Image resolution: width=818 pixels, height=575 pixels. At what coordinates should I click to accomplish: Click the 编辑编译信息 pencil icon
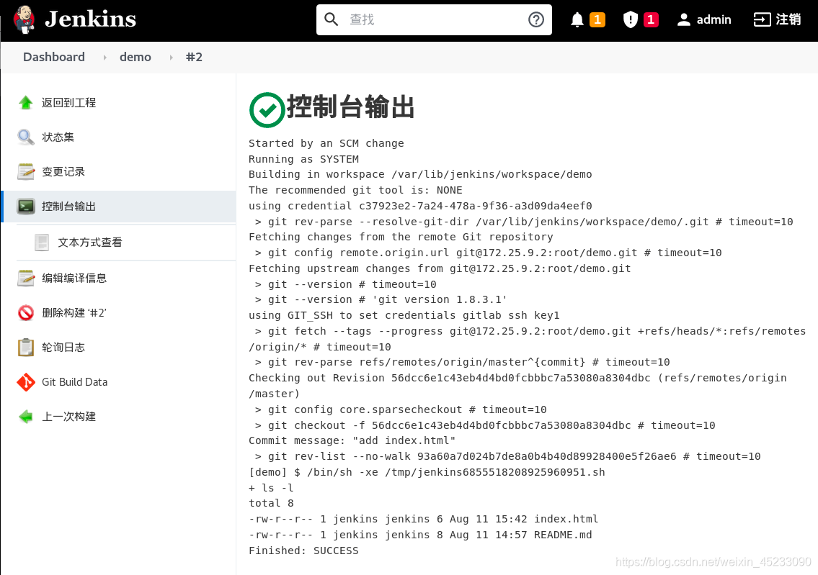(25, 278)
